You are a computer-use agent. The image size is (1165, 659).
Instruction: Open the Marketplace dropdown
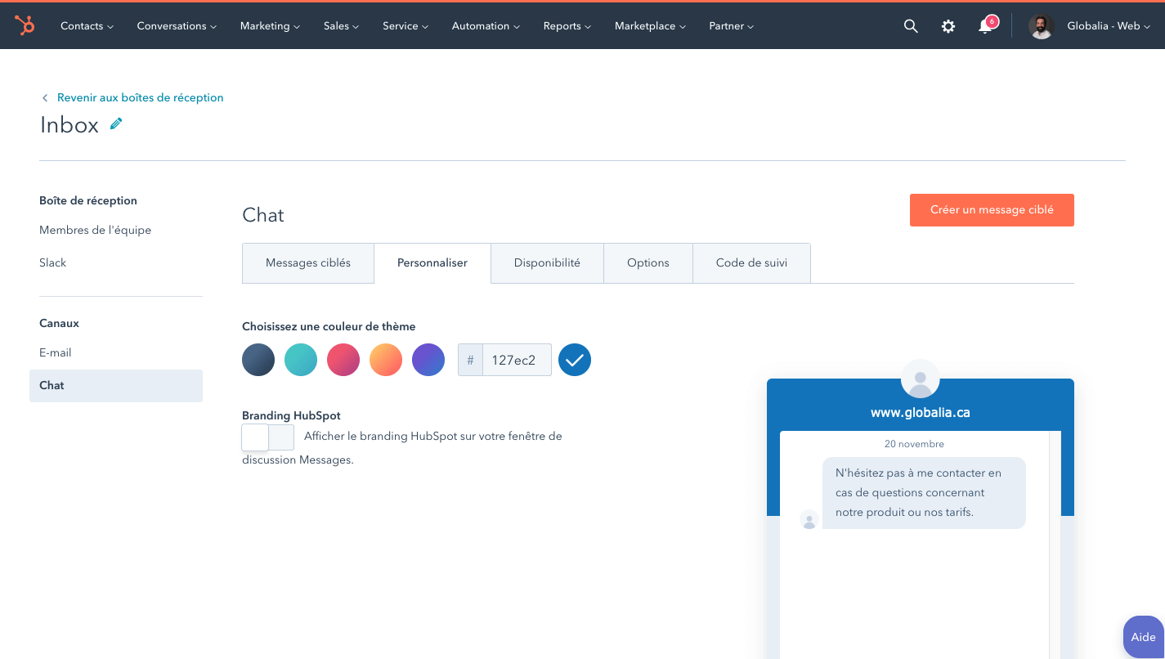coord(650,26)
